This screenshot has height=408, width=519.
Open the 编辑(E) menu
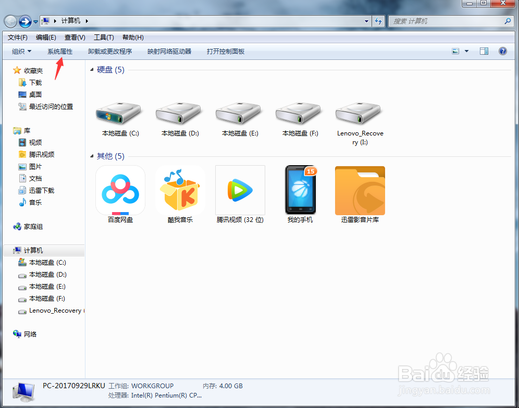tap(46, 38)
